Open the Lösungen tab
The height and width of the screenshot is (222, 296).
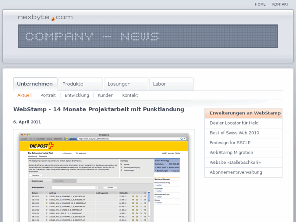[x=126, y=84]
